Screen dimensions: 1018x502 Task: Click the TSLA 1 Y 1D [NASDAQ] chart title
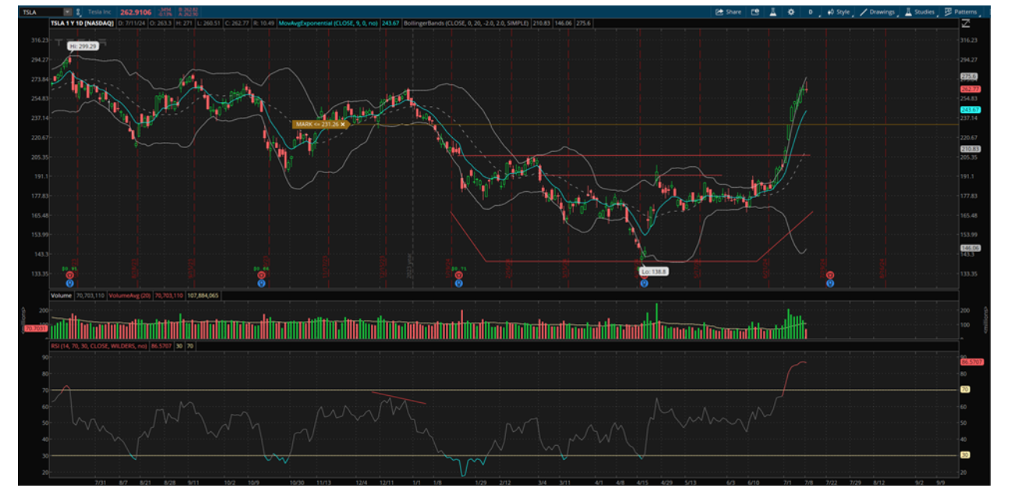[x=83, y=23]
